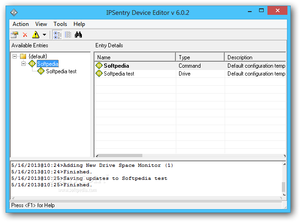This screenshot has width=300, height=222.
Task: Click the Softpedia diamond icon in tree
Action: click(32, 63)
